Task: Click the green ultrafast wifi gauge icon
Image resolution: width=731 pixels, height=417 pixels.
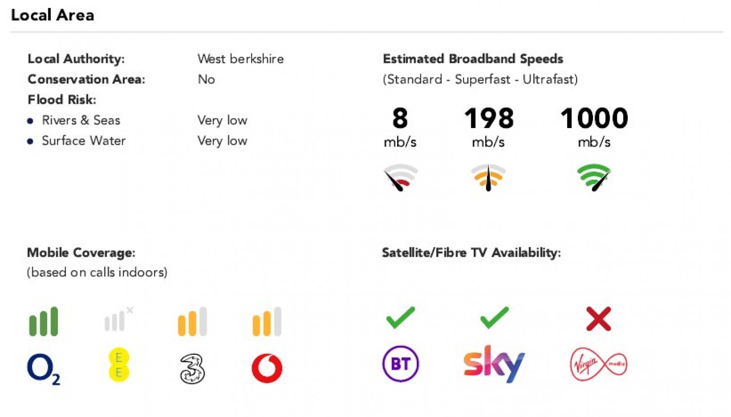Action: [594, 177]
